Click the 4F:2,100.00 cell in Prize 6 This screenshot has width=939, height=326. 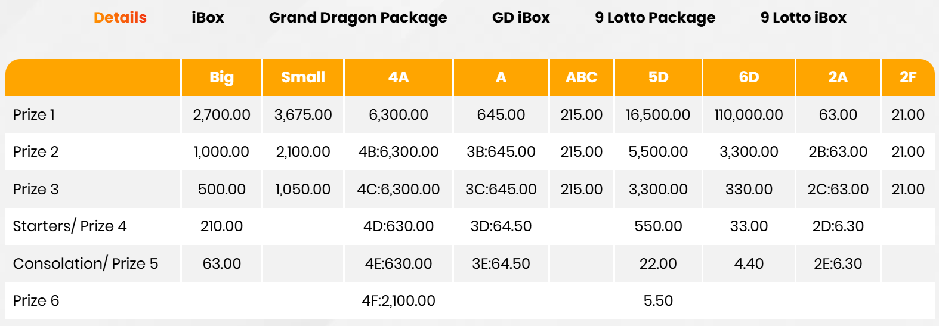pos(399,300)
